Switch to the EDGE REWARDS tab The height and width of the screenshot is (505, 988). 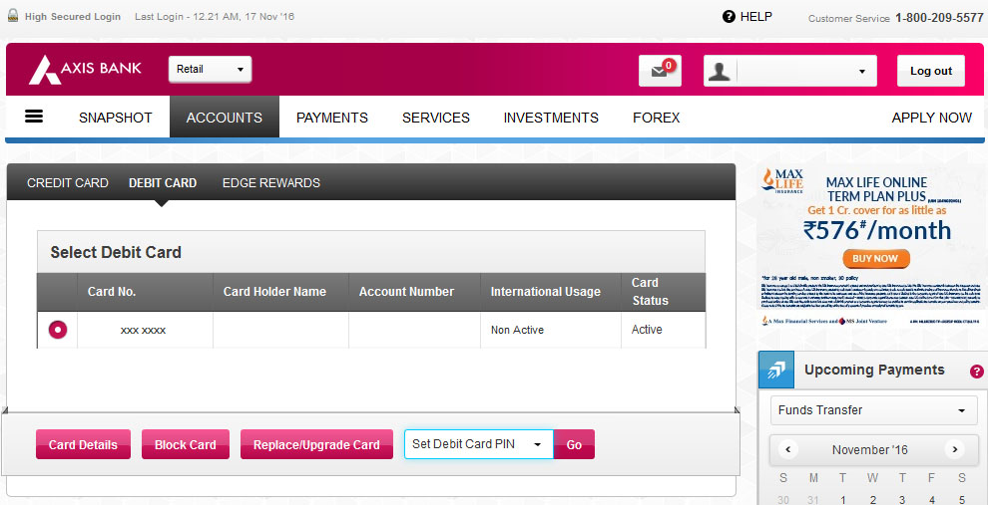tap(270, 183)
